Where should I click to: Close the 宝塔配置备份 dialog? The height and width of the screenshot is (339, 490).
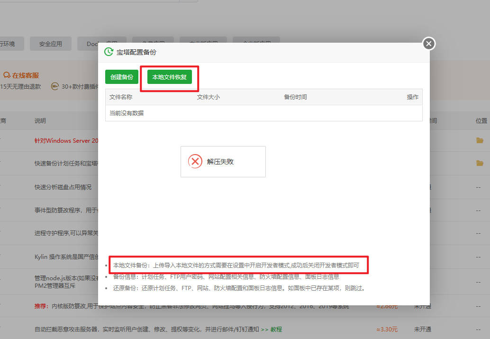[x=429, y=44]
